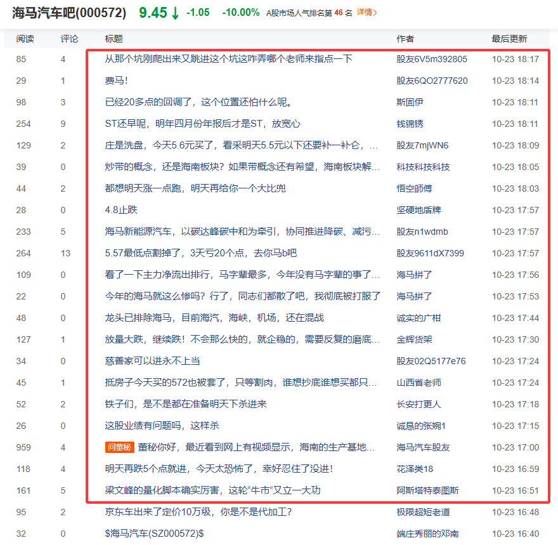Screen dimensions: 558x545
Task: Open post starting '放量大跌，继续跌'
Action: point(242,339)
